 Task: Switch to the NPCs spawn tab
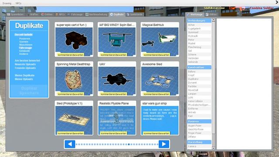click(60, 14)
